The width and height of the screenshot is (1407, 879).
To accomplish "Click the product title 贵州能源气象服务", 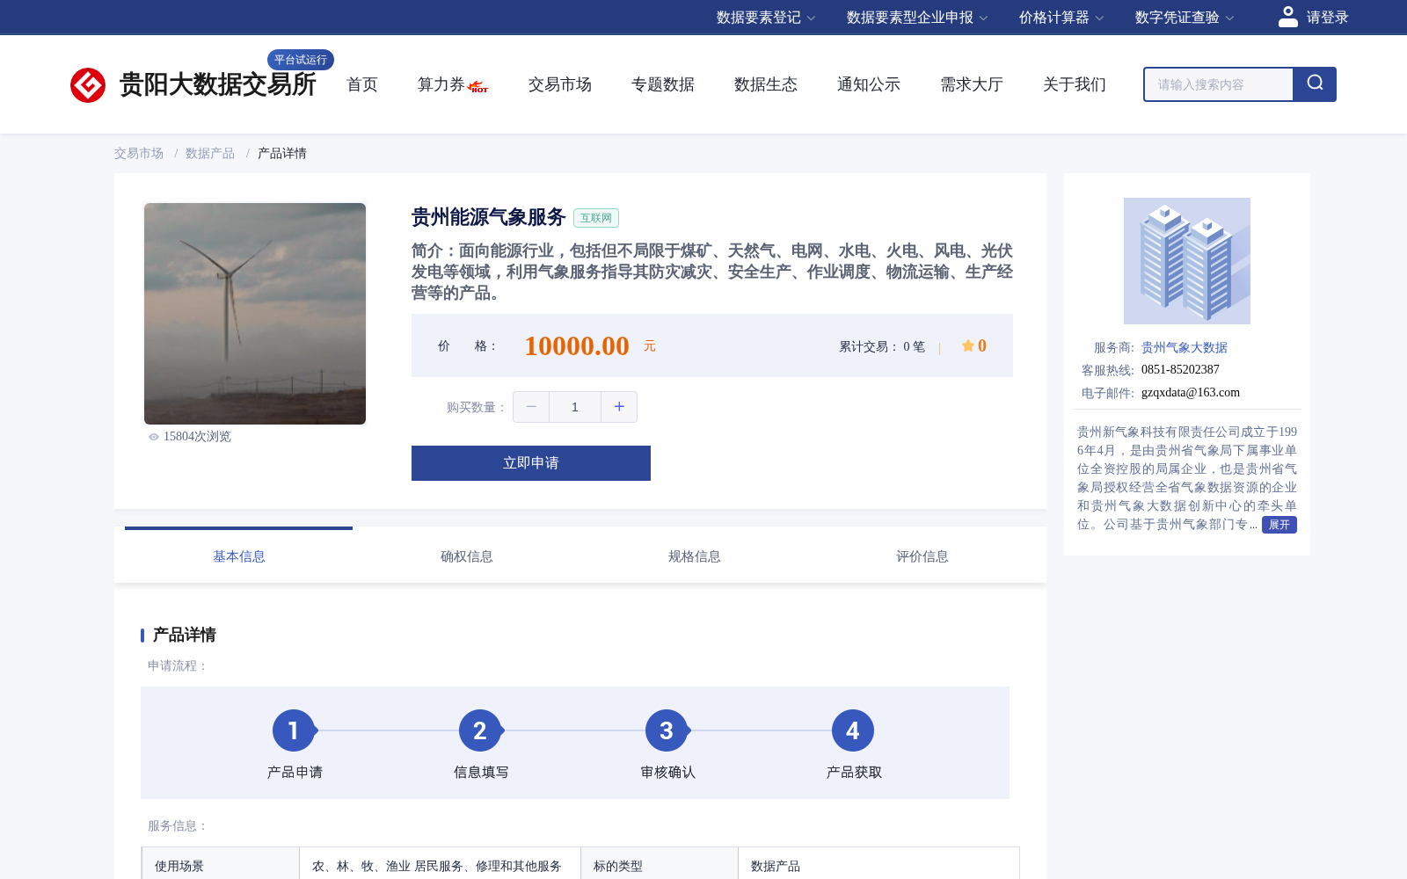I will (489, 217).
